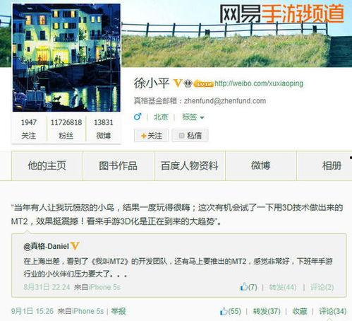This screenshot has width=352, height=321.
Task: Follow 徐小平 with the +关注 button
Action: (x=152, y=136)
